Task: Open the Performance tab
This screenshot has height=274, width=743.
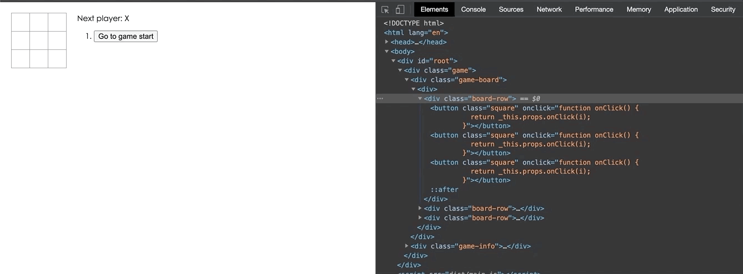Action: pos(594,9)
